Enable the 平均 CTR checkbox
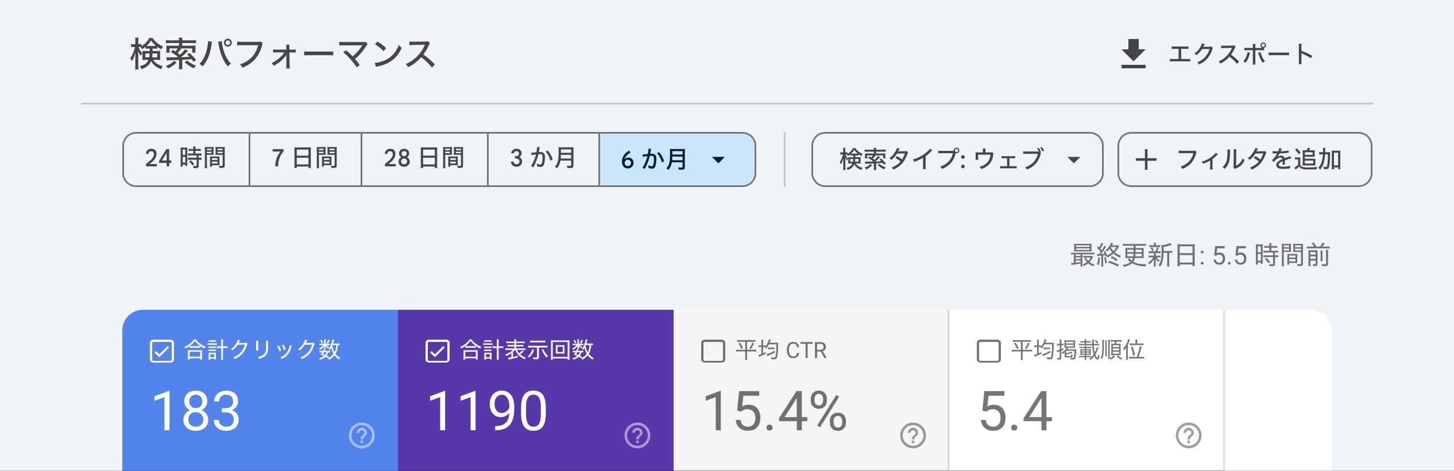Screen dimensions: 1454x471 pos(713,351)
